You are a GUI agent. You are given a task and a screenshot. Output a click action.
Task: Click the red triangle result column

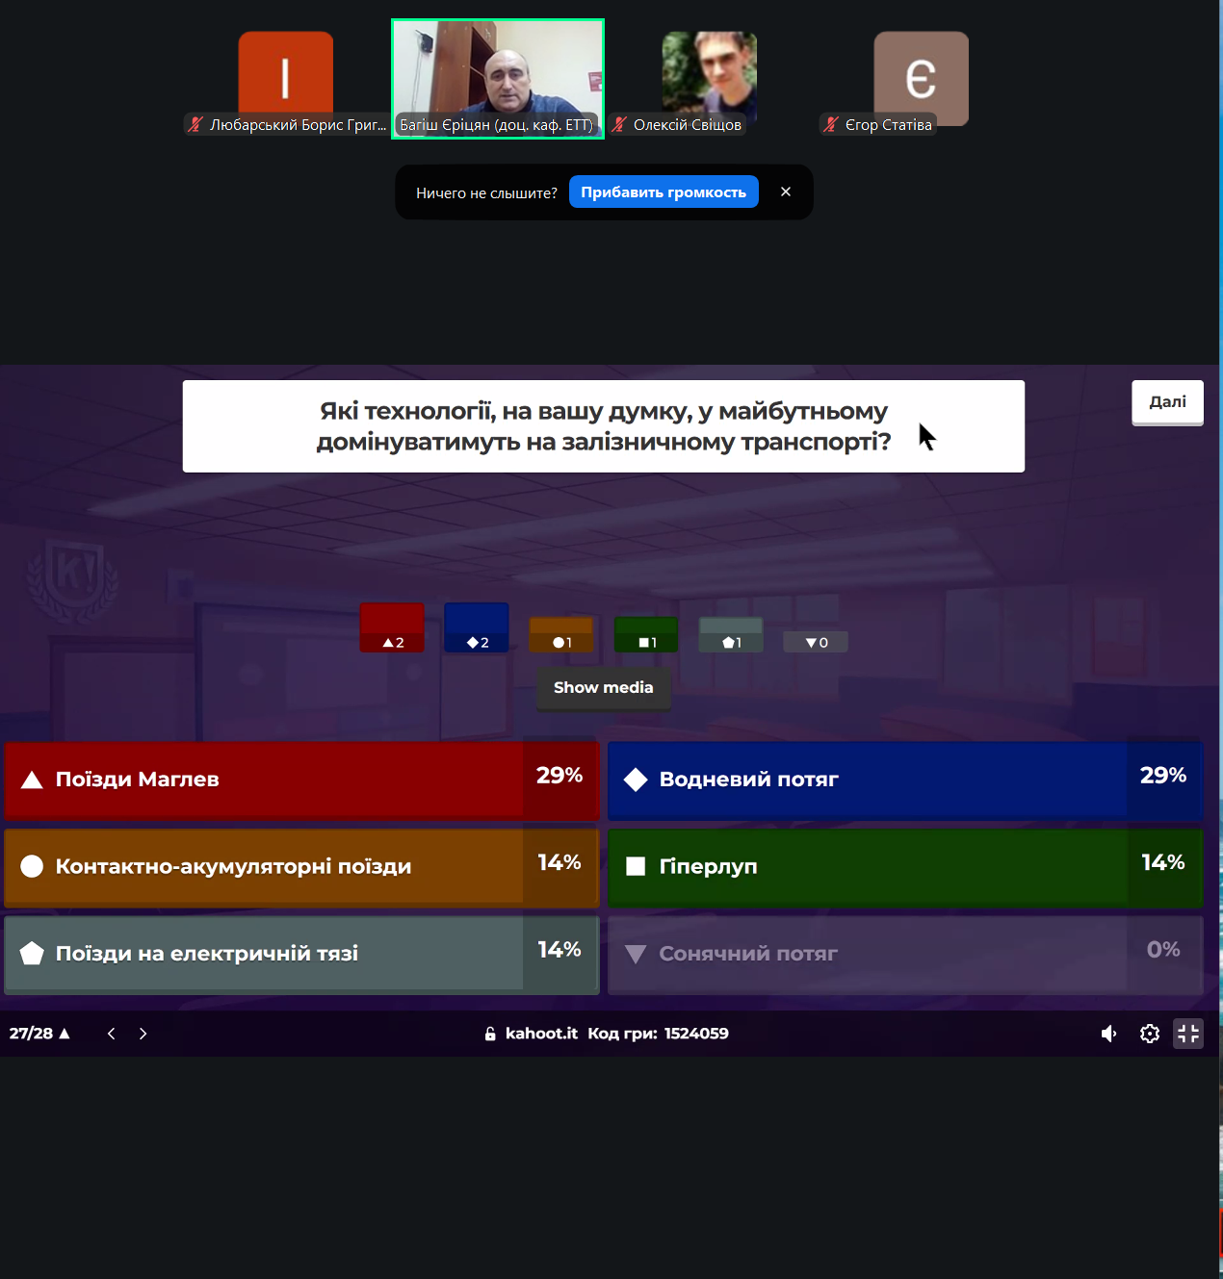392,627
